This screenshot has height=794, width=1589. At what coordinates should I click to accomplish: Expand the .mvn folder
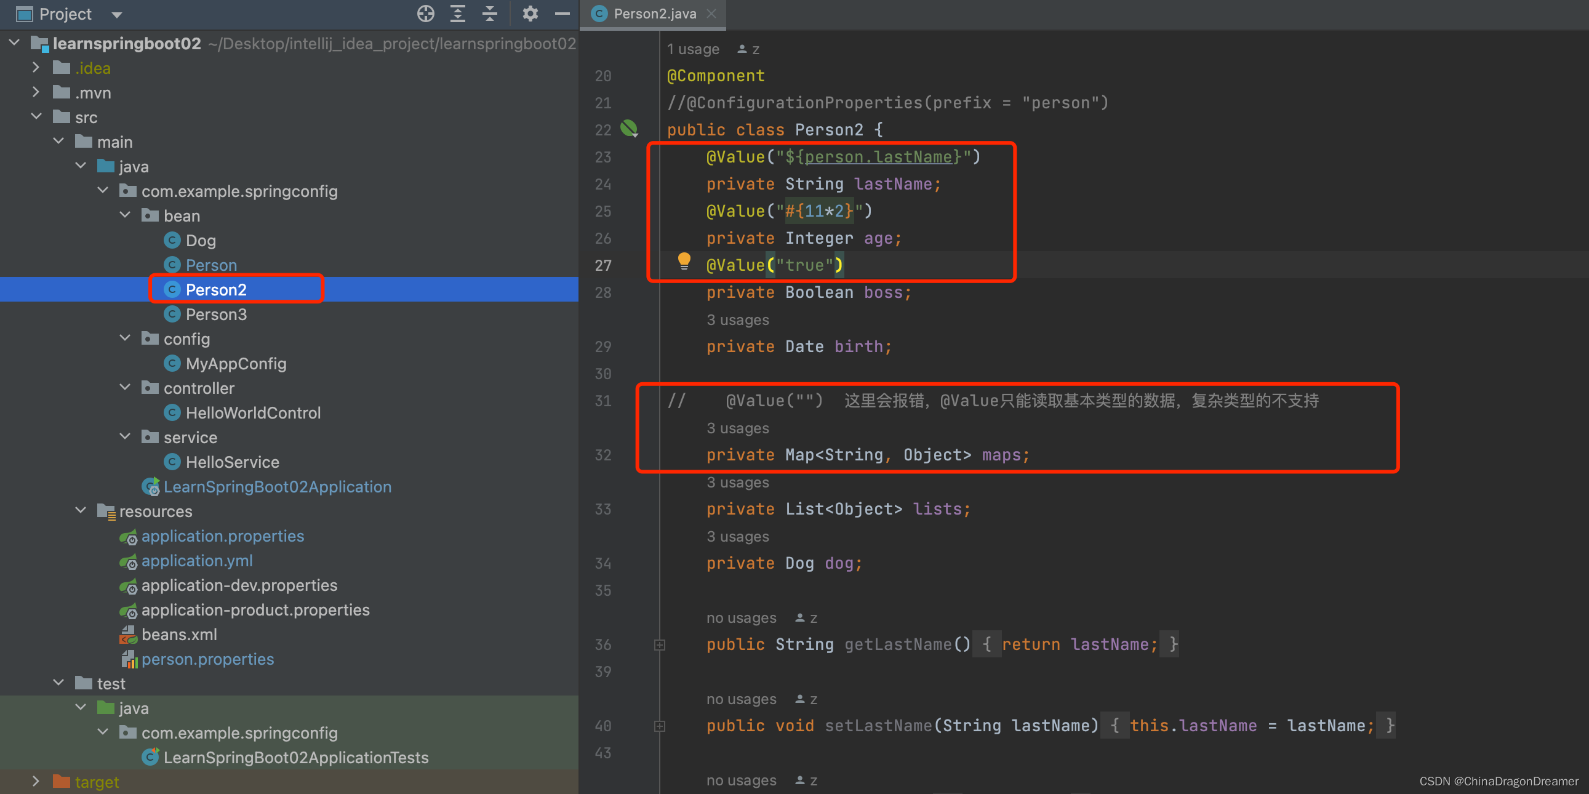(36, 92)
